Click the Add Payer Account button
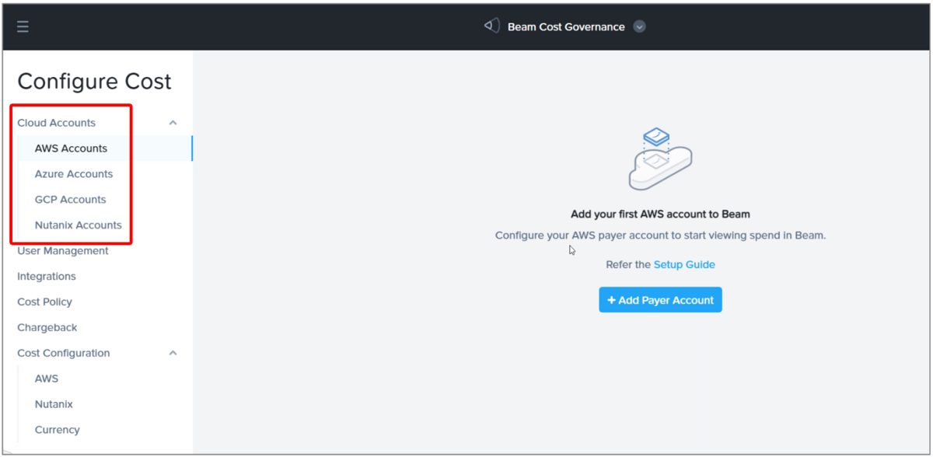The width and height of the screenshot is (933, 457). [660, 300]
